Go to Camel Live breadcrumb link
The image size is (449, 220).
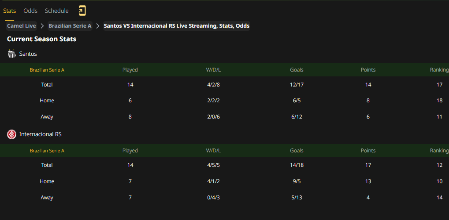pyautogui.click(x=22, y=26)
